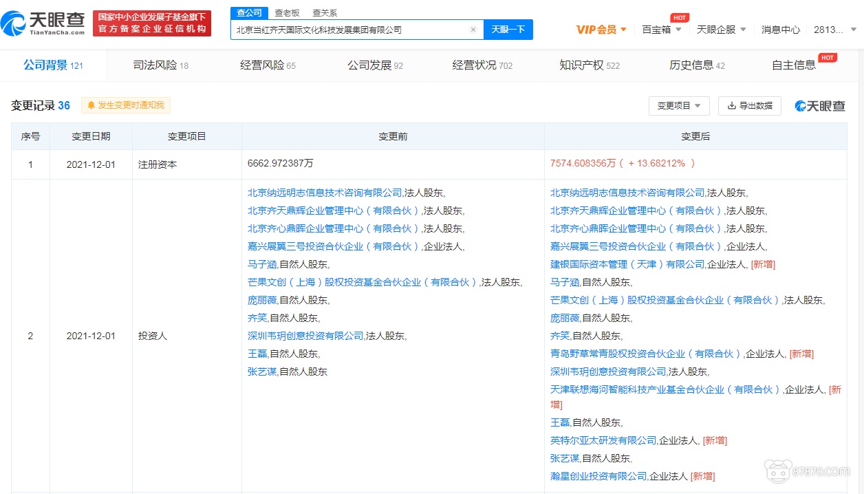Clear the search box with X icon
This screenshot has height=494, width=864.
point(473,30)
